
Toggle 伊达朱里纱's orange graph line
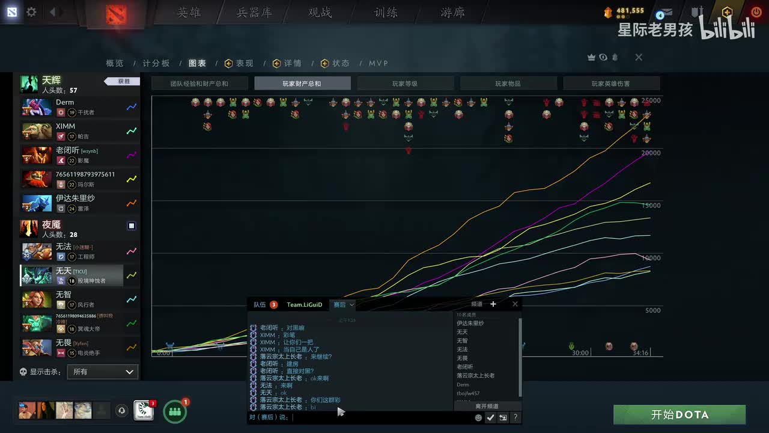pyautogui.click(x=132, y=203)
